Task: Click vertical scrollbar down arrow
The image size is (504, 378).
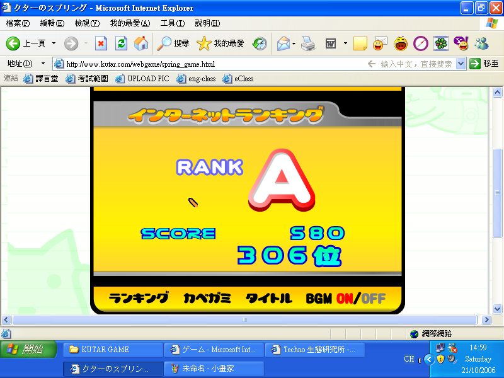Action: (x=497, y=309)
